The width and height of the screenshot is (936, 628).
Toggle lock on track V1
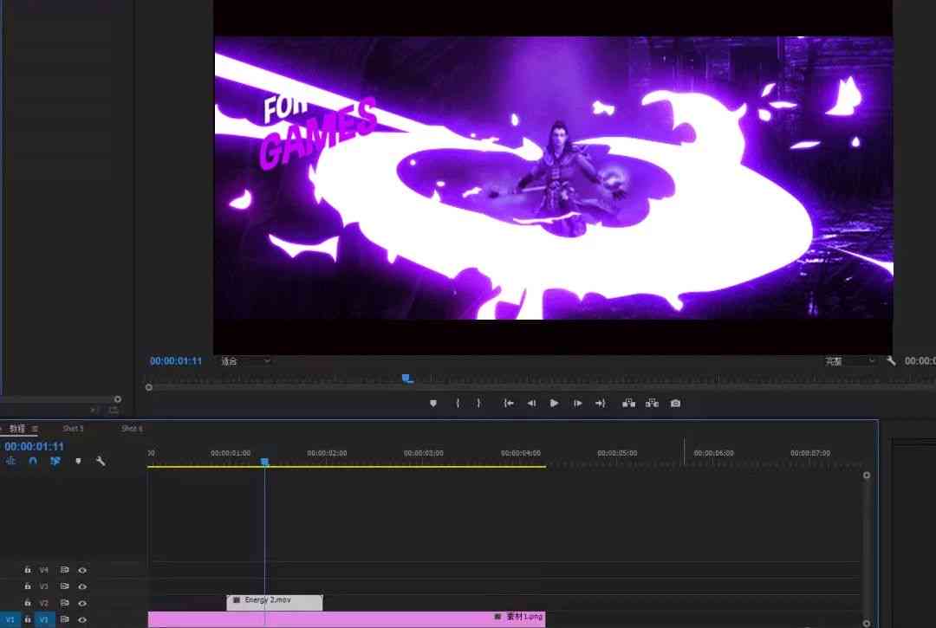click(x=27, y=619)
